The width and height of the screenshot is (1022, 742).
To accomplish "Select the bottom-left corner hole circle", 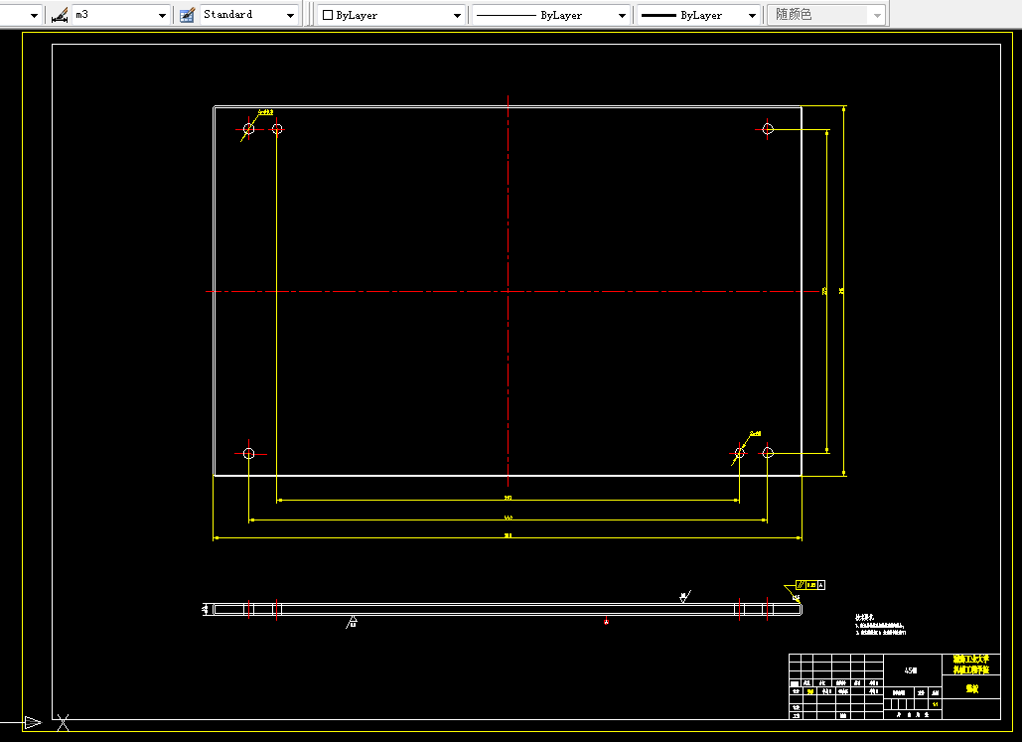I will [248, 453].
